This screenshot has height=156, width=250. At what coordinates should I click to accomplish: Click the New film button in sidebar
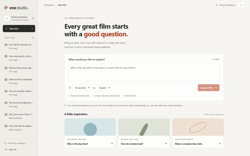pyautogui.click(x=19, y=28)
